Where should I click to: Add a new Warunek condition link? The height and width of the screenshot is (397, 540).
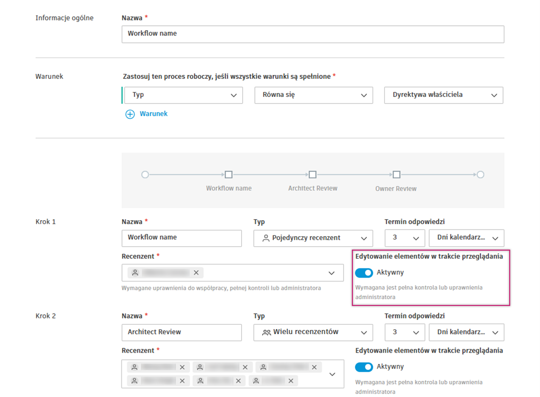coord(153,114)
